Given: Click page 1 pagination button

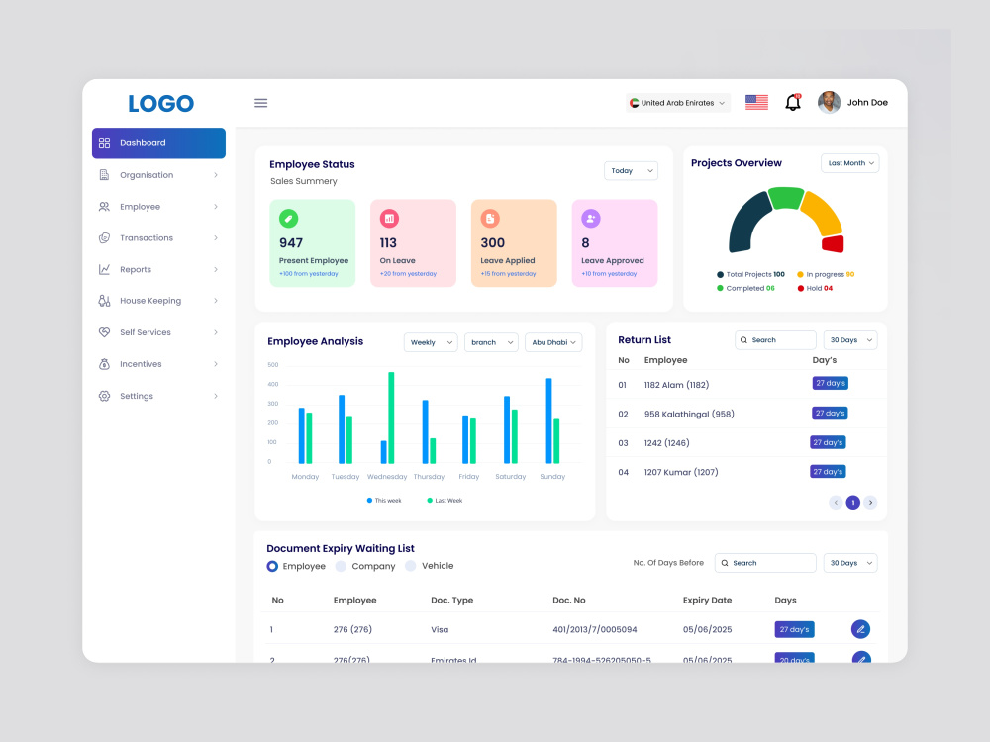Looking at the screenshot, I should [853, 503].
